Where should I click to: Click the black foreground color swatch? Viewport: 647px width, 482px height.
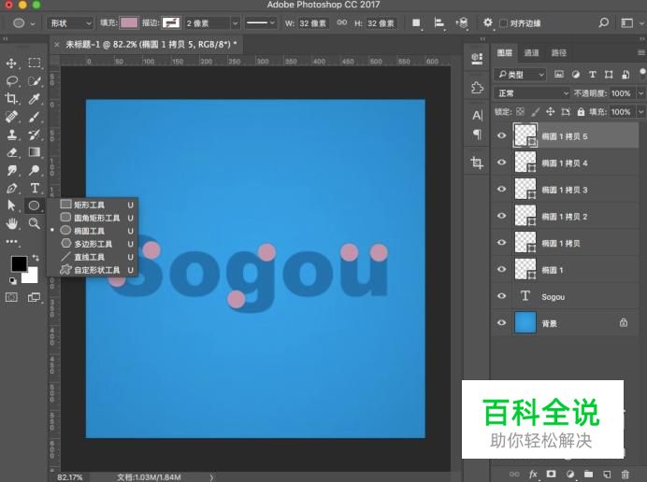click(19, 263)
